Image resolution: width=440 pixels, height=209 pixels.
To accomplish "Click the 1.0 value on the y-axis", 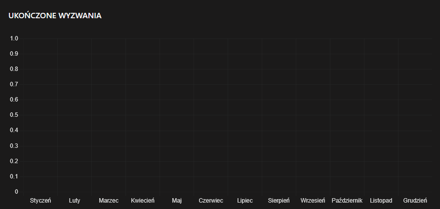I will pyautogui.click(x=14, y=38).
